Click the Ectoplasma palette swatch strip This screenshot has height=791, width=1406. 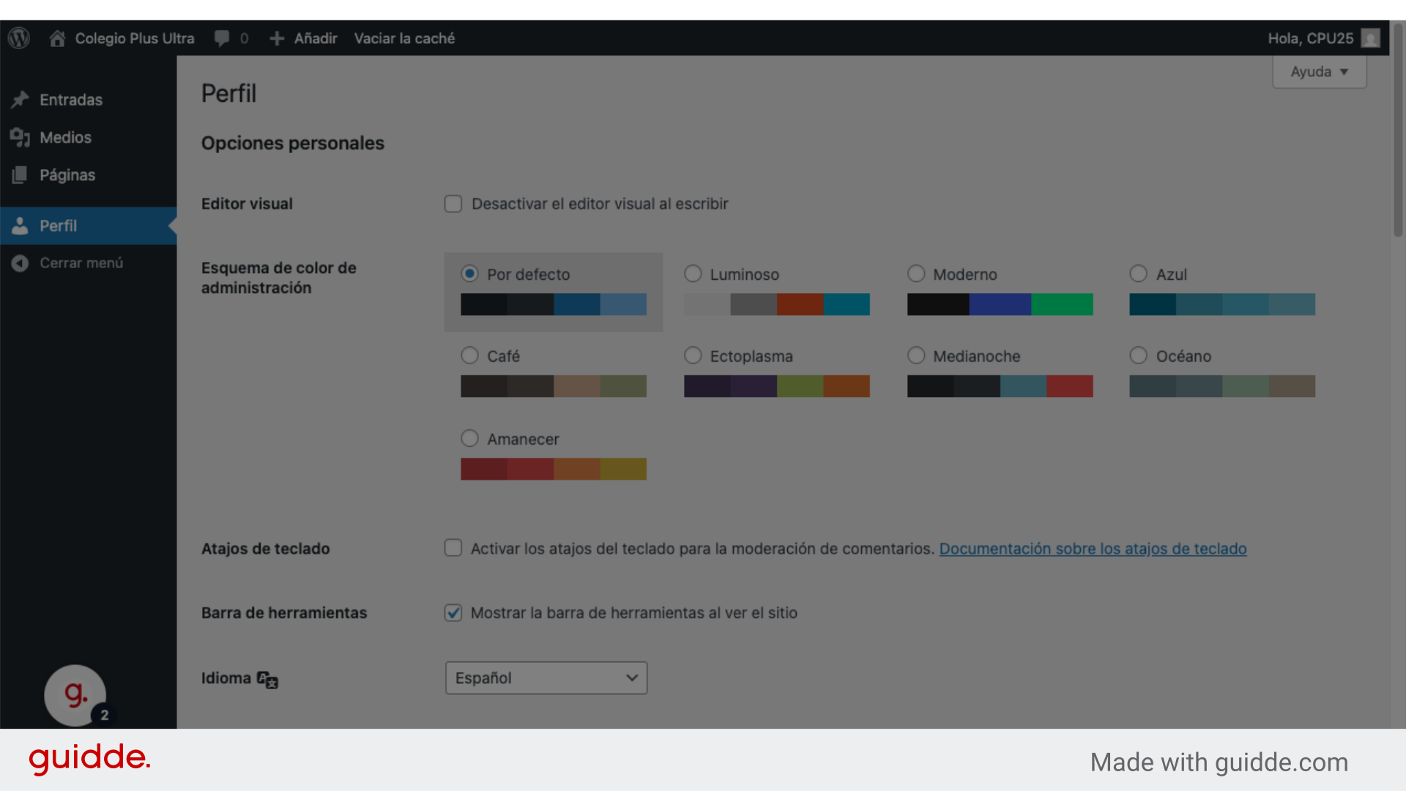tap(777, 386)
